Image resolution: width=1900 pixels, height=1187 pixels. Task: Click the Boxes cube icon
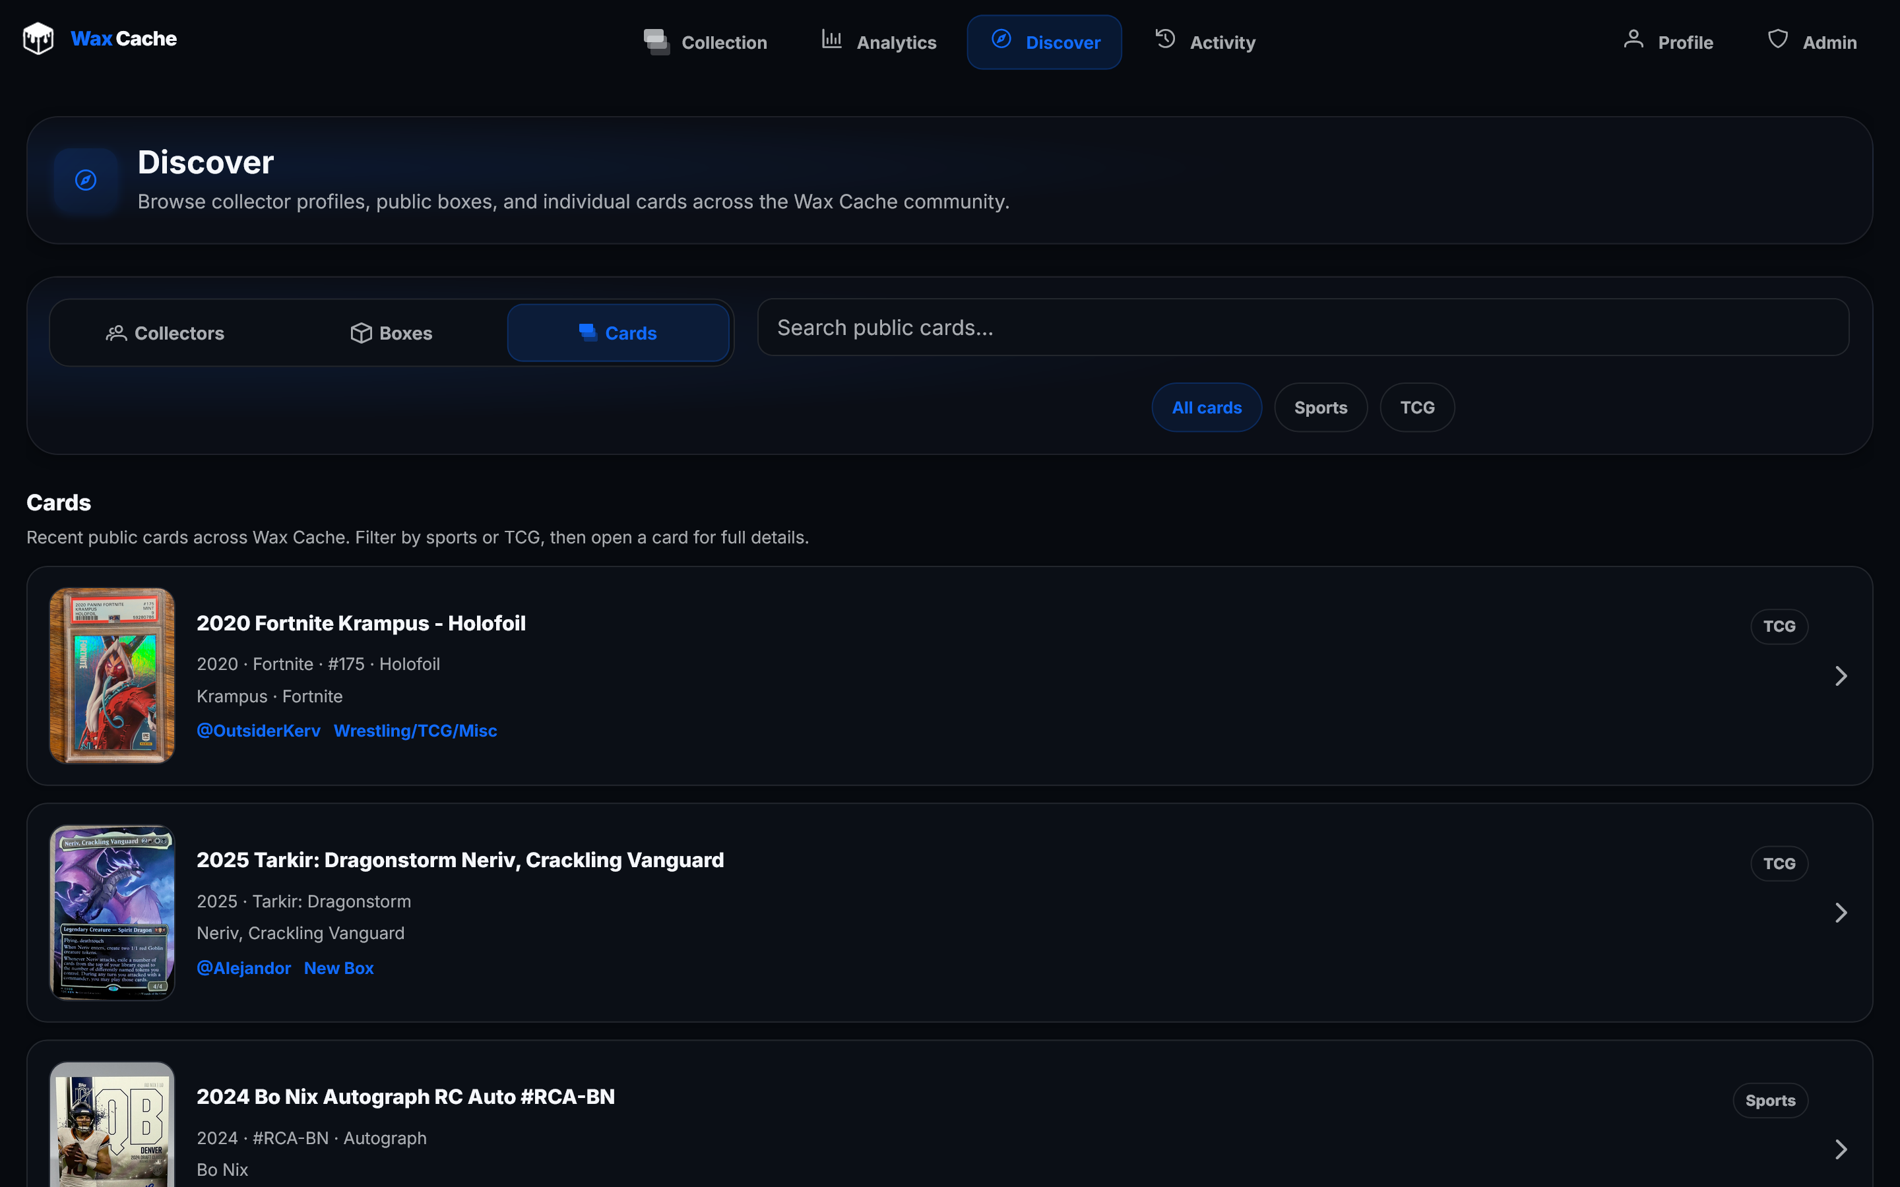[361, 333]
